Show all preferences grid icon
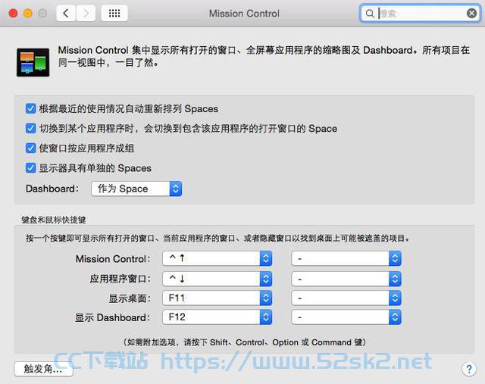Viewport: 485px width, 384px height. 114,14
